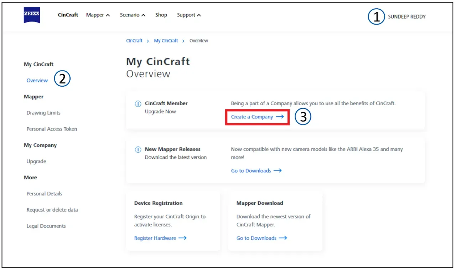Open Upgrade under My Company
Image resolution: width=456 pixels, height=270 pixels.
[36, 162]
